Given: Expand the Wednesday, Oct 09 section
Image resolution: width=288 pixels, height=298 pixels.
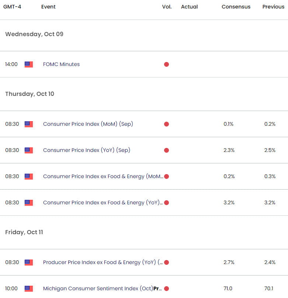Looking at the screenshot, I should pyautogui.click(x=34, y=34).
